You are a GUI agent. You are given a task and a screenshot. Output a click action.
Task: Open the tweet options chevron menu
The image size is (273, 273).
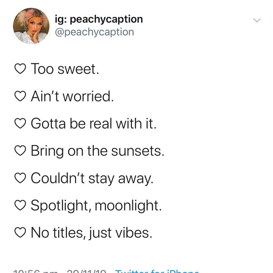click(257, 20)
